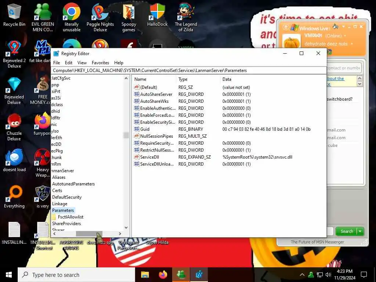Click the tree pane scroll down arrow

[x=126, y=227]
